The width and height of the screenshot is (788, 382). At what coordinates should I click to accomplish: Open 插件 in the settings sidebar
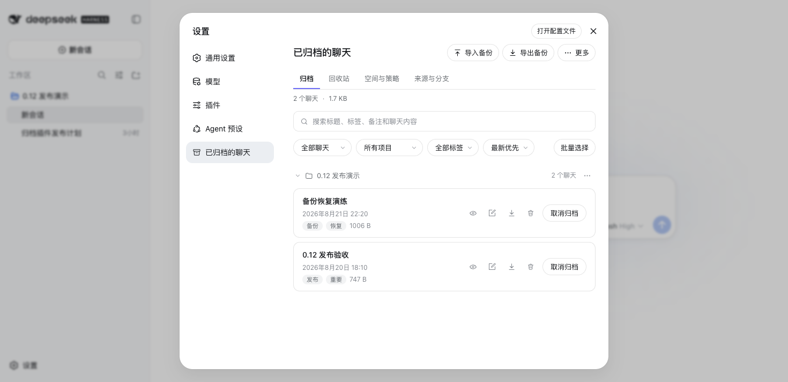(230, 105)
